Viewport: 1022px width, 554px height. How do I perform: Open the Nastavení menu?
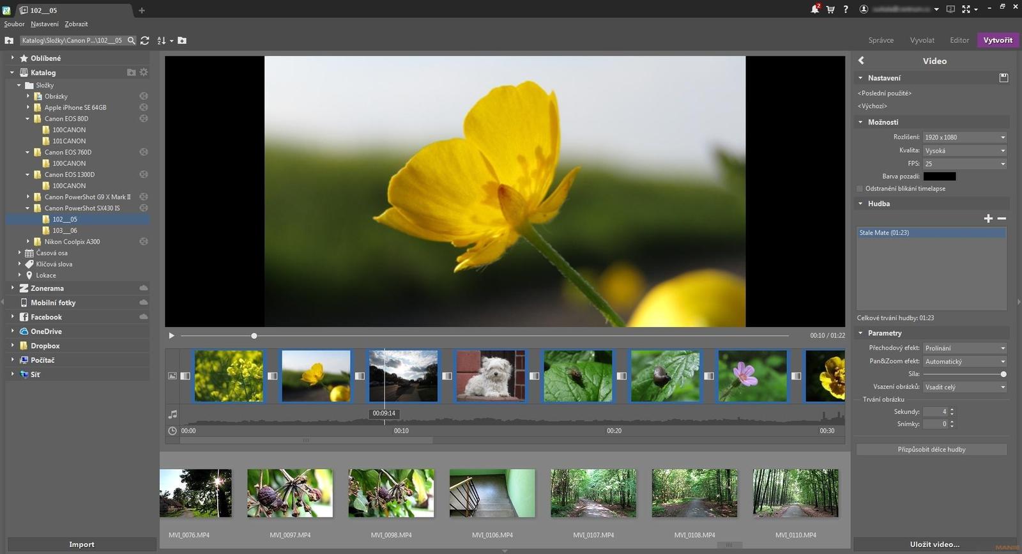[x=45, y=24]
